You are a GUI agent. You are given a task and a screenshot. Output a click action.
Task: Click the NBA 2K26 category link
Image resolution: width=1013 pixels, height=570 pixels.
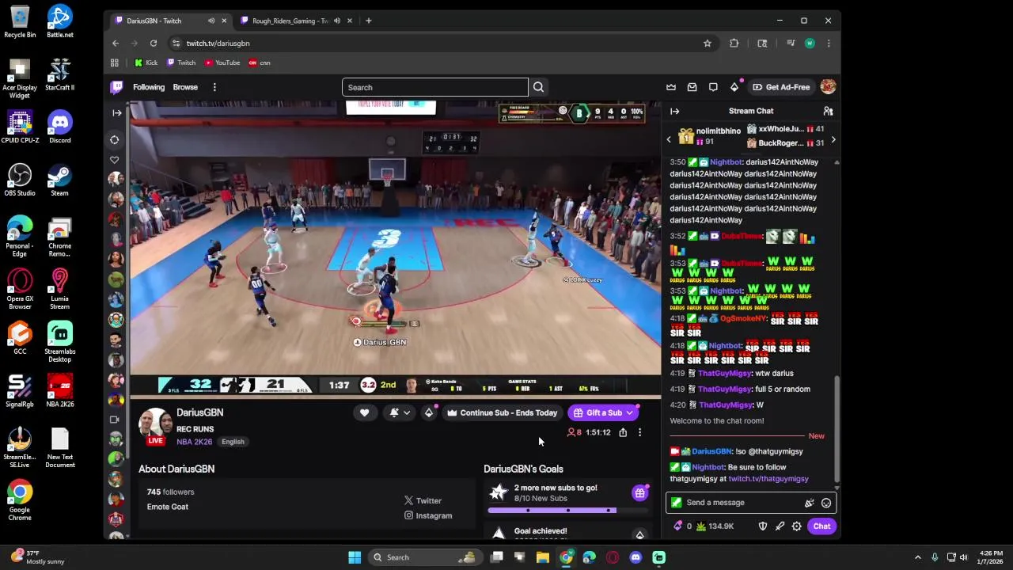[x=195, y=442]
